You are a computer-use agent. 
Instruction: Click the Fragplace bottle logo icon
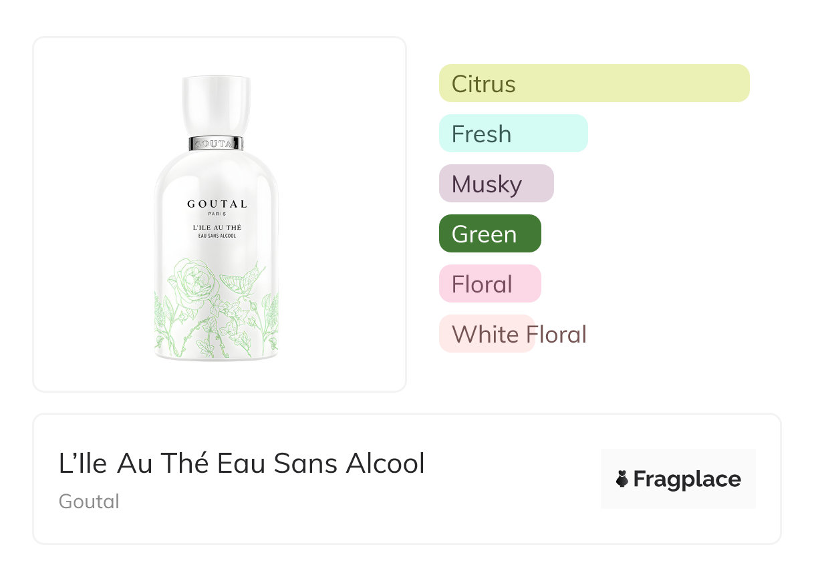pos(622,479)
